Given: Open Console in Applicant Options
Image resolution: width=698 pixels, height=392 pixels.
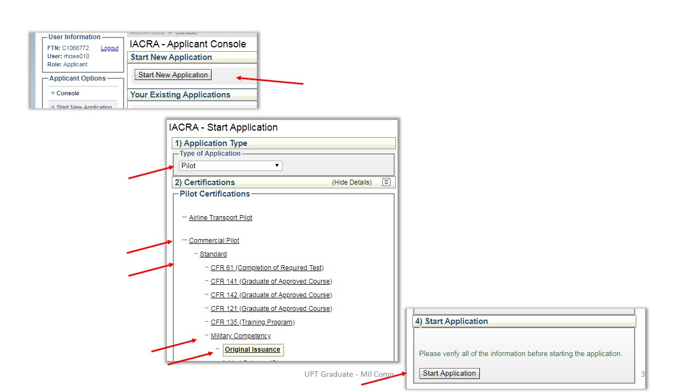Looking at the screenshot, I should click(x=68, y=93).
